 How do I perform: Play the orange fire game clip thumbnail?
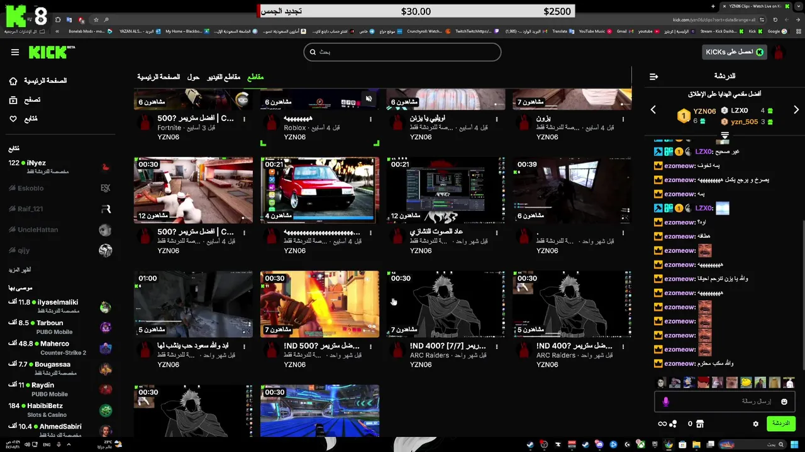[x=319, y=304]
